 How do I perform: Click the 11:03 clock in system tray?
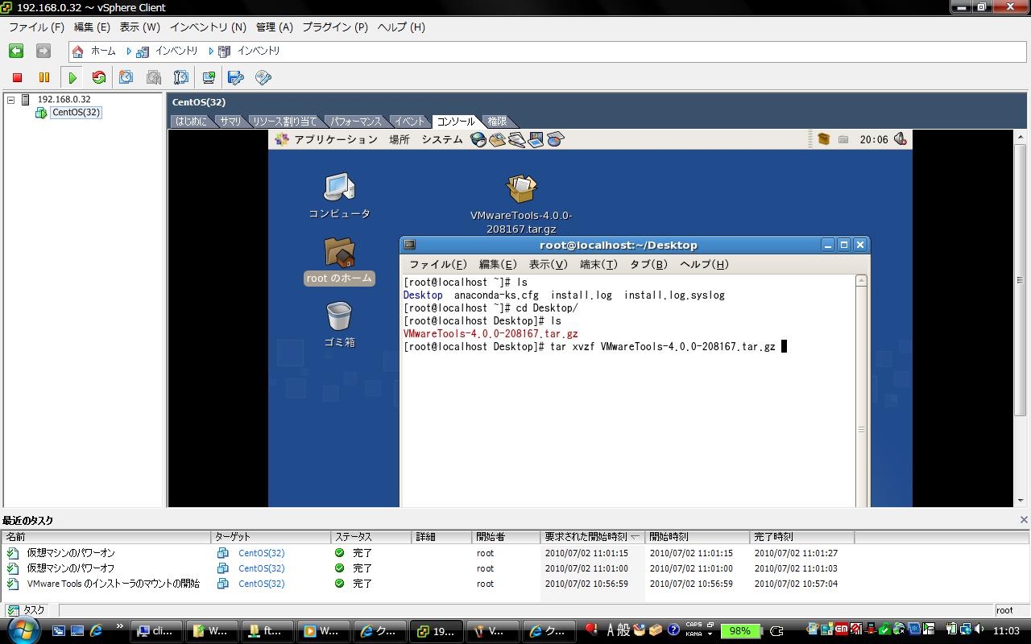(x=1006, y=631)
